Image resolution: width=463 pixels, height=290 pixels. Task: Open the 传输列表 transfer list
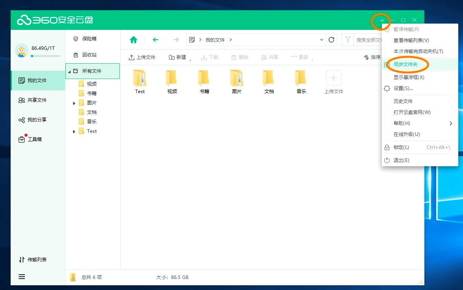tap(33, 259)
